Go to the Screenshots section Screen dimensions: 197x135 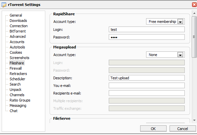pyautogui.click(x=20, y=58)
